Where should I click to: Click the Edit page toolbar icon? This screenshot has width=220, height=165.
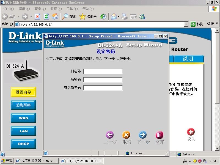pyautogui.click(x=133, y=16)
